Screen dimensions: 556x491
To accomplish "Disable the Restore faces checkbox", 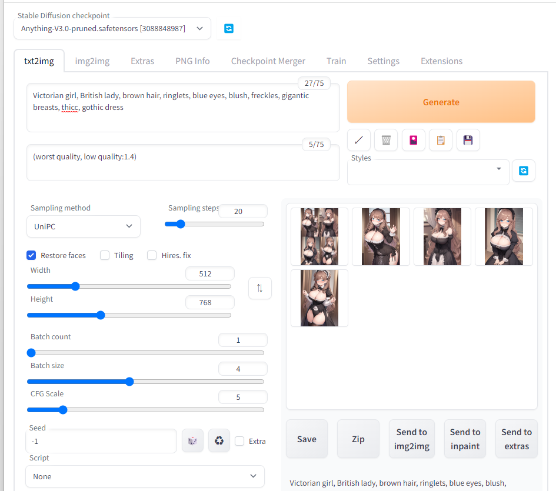I will 32,255.
